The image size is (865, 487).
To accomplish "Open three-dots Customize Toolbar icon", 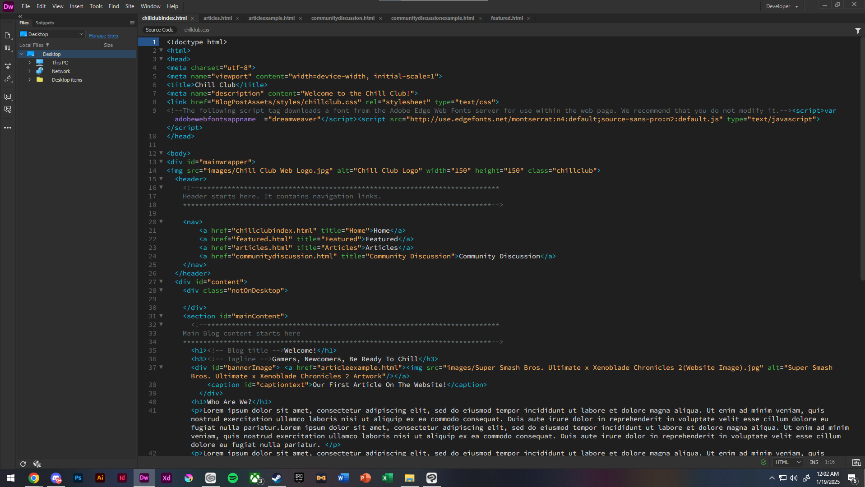I will [x=8, y=128].
